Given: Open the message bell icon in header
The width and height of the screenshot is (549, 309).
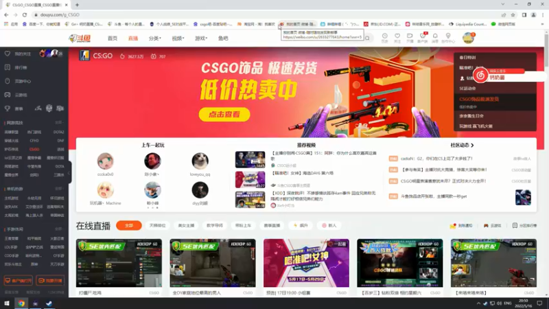Looking at the screenshot, I should (435, 36).
